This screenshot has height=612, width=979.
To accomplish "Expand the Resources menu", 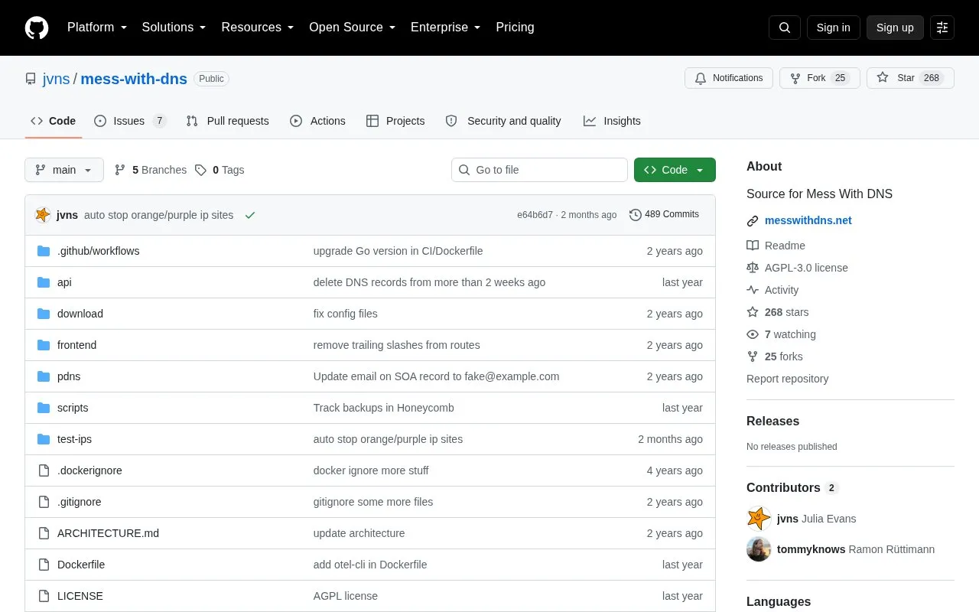I will pos(258,28).
